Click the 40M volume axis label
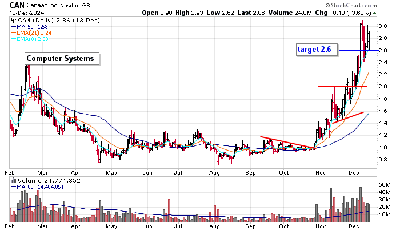Image resolution: width=400 pixels, height=231 pixels. (385, 192)
